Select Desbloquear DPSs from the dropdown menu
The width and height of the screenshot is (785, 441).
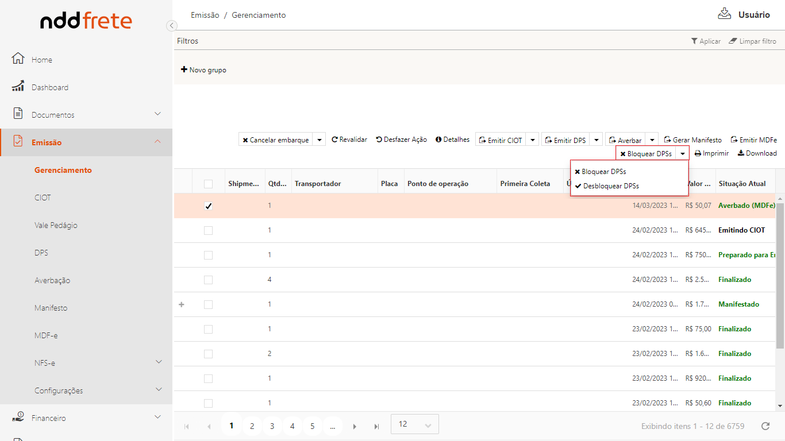pos(610,186)
